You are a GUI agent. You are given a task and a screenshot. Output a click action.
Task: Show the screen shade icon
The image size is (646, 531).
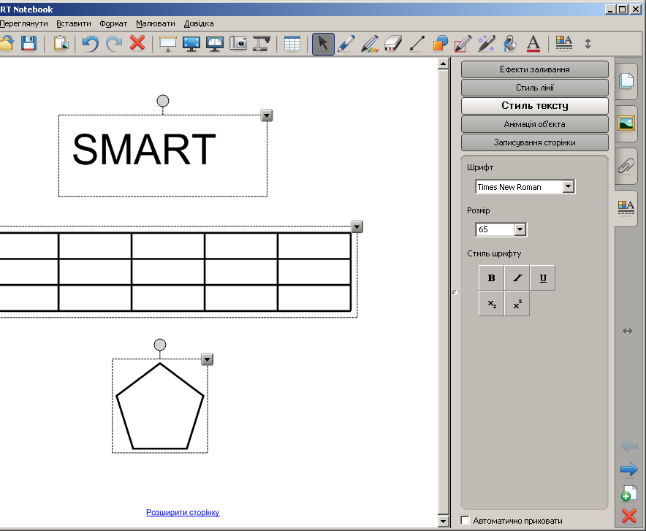(x=167, y=44)
